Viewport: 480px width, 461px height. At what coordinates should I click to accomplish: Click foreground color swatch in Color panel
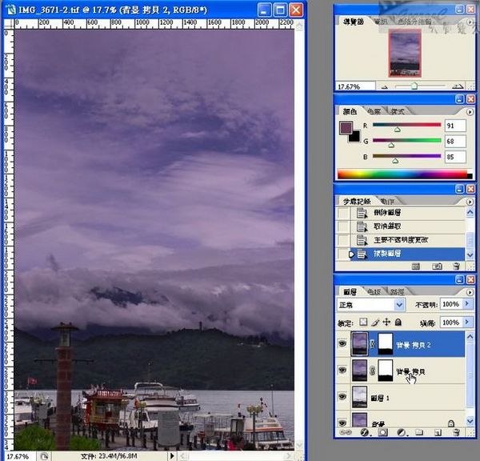pos(346,127)
